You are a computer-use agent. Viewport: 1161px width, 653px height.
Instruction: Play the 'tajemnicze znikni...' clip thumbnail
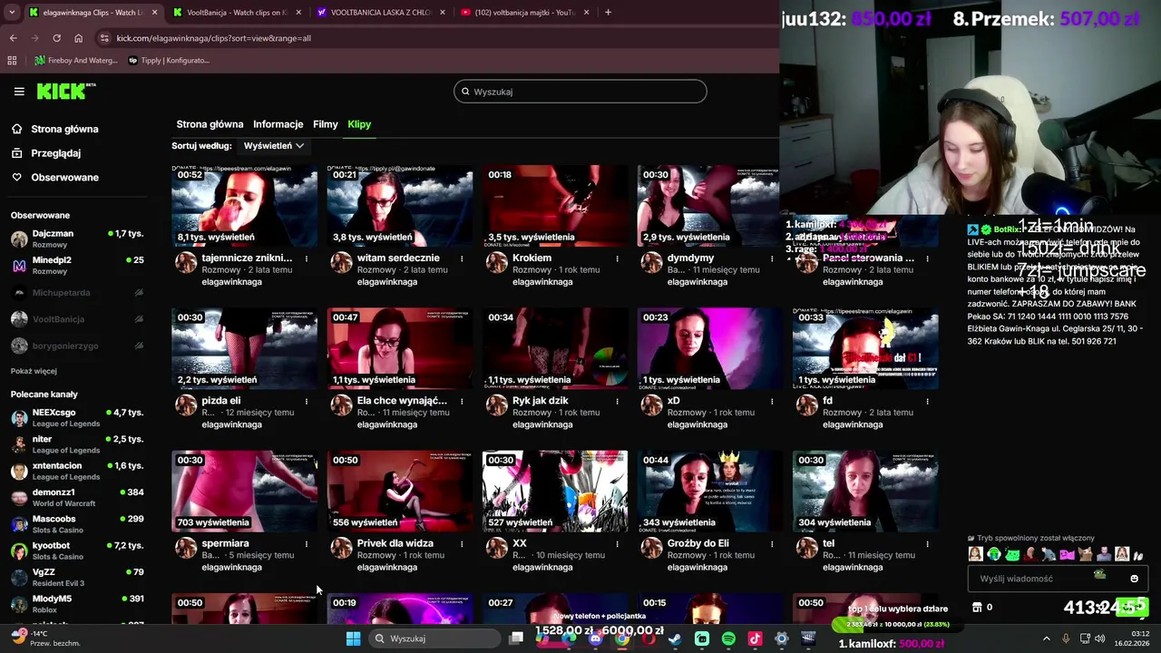point(245,206)
